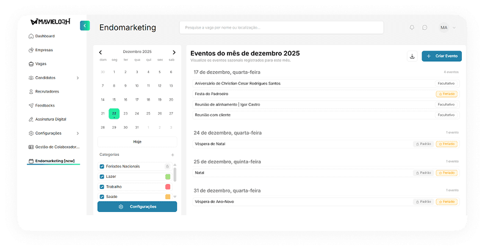Open Reunião de alinhamento Igor Castro event

pyautogui.click(x=326, y=105)
